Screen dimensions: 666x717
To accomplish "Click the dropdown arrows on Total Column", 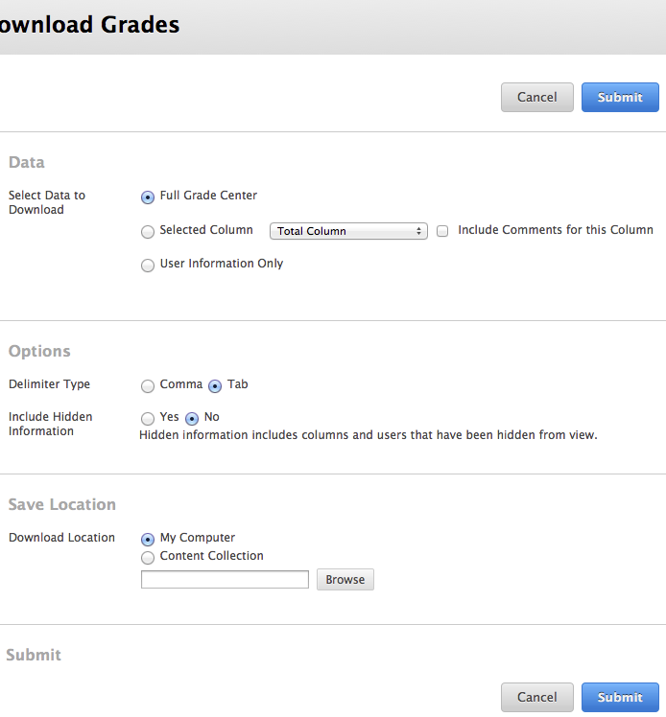I will (x=418, y=231).
